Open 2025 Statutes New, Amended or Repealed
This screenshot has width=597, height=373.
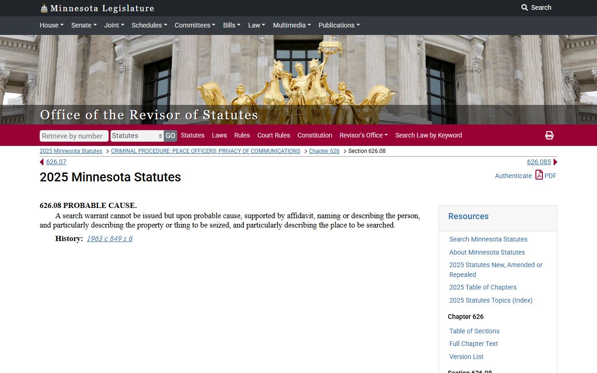coord(496,269)
